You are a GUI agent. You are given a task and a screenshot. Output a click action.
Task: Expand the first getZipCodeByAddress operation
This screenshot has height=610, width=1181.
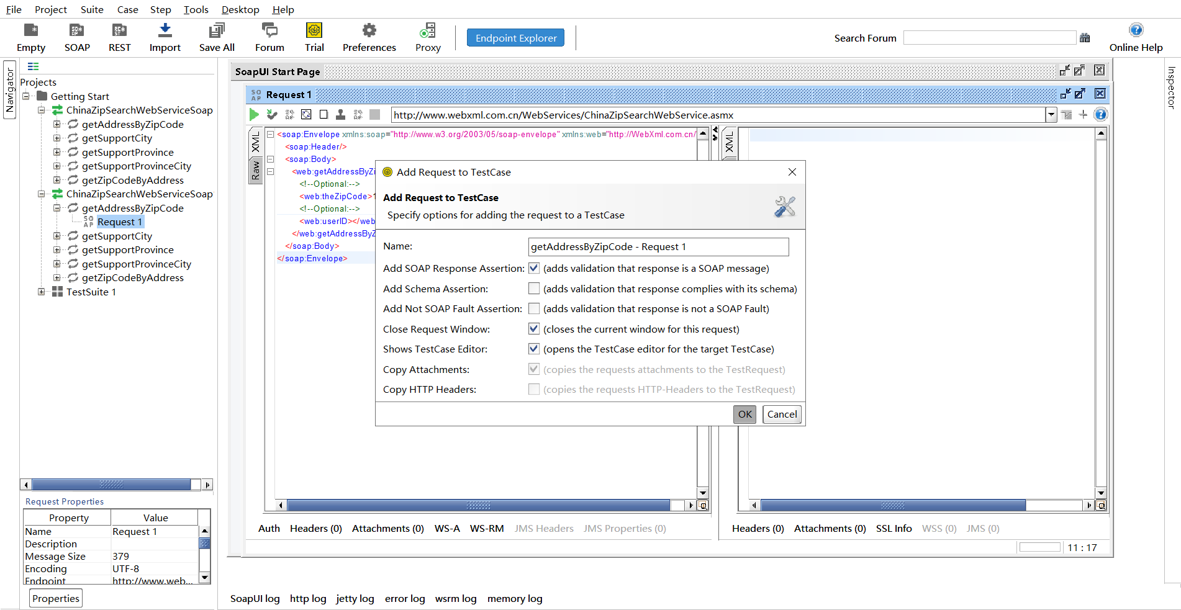57,180
